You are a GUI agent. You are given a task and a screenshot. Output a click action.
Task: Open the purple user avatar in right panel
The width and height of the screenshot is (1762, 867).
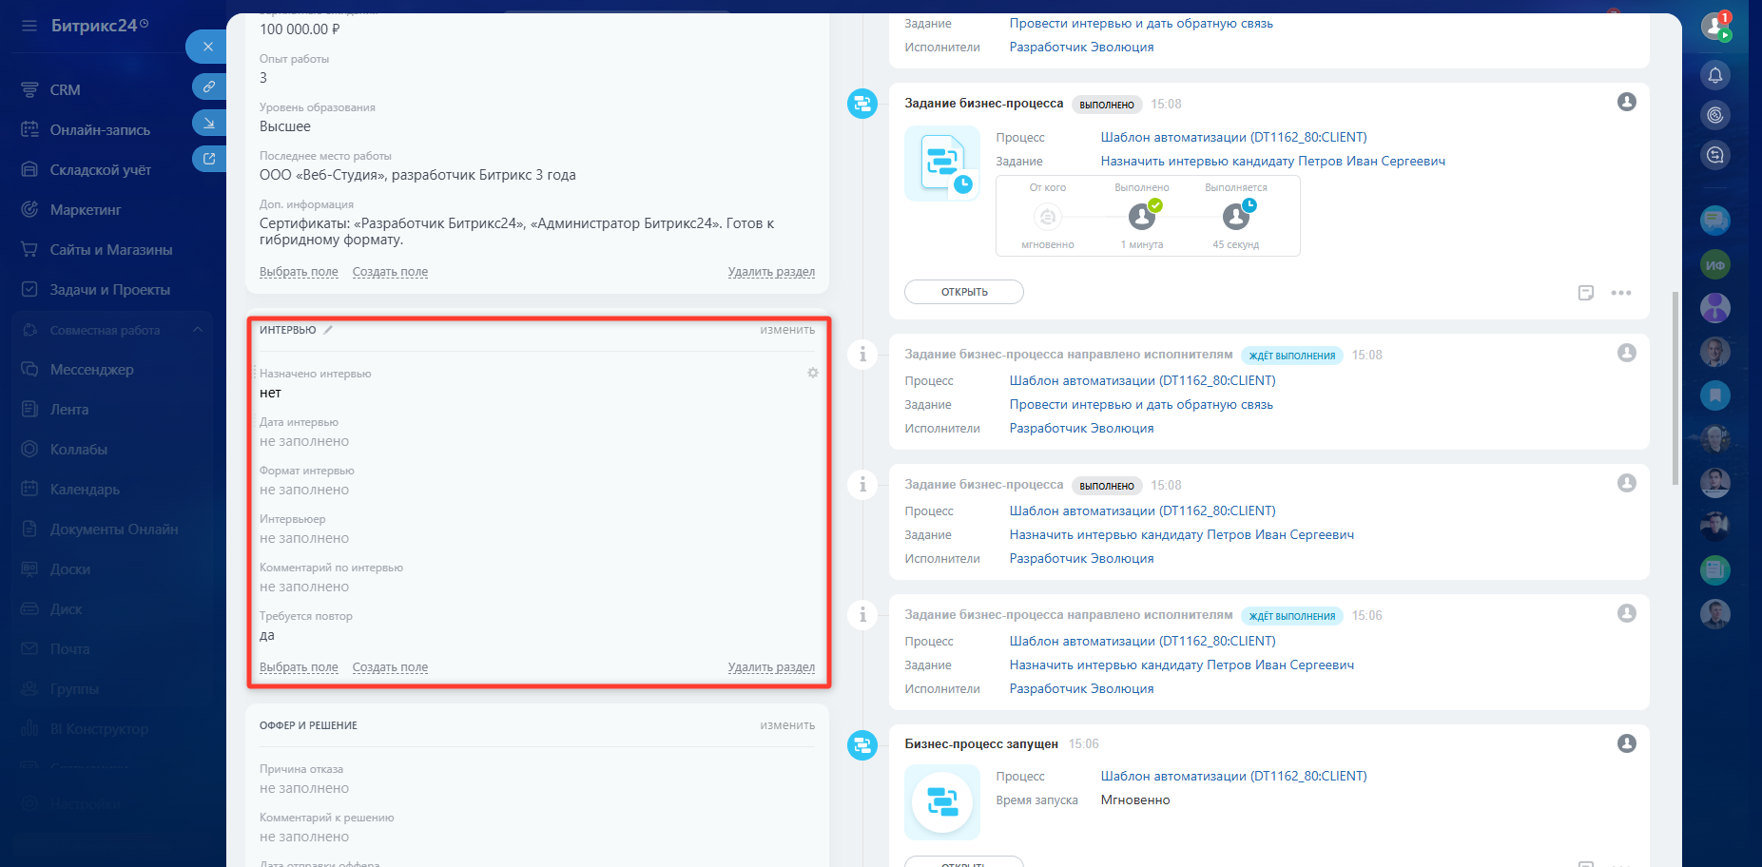click(1715, 308)
